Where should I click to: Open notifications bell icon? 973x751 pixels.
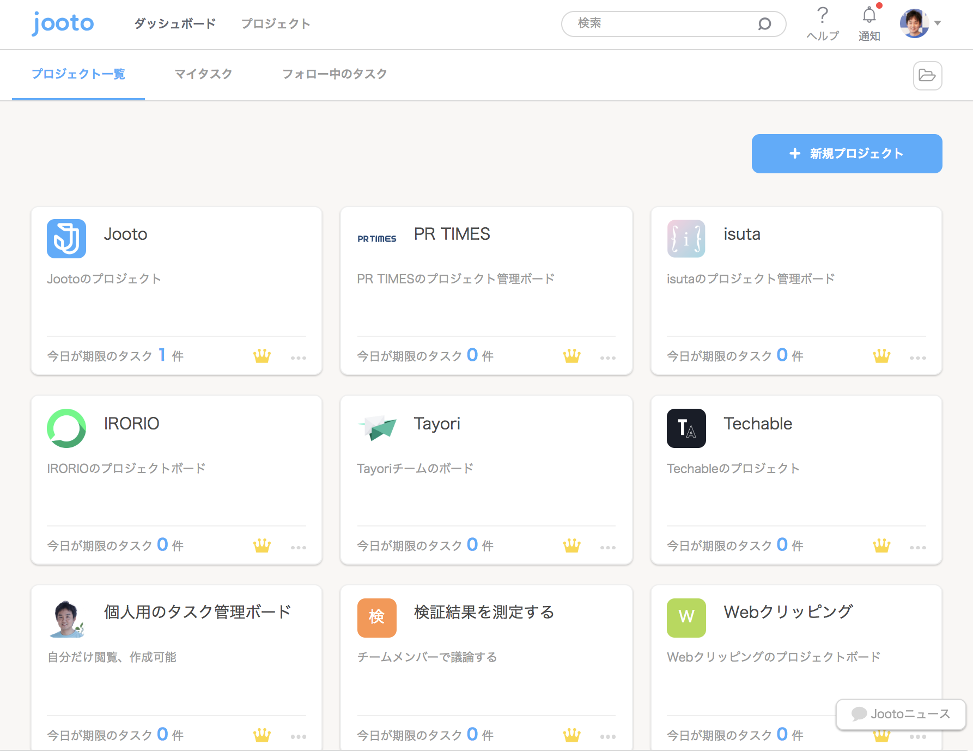pyautogui.click(x=869, y=15)
